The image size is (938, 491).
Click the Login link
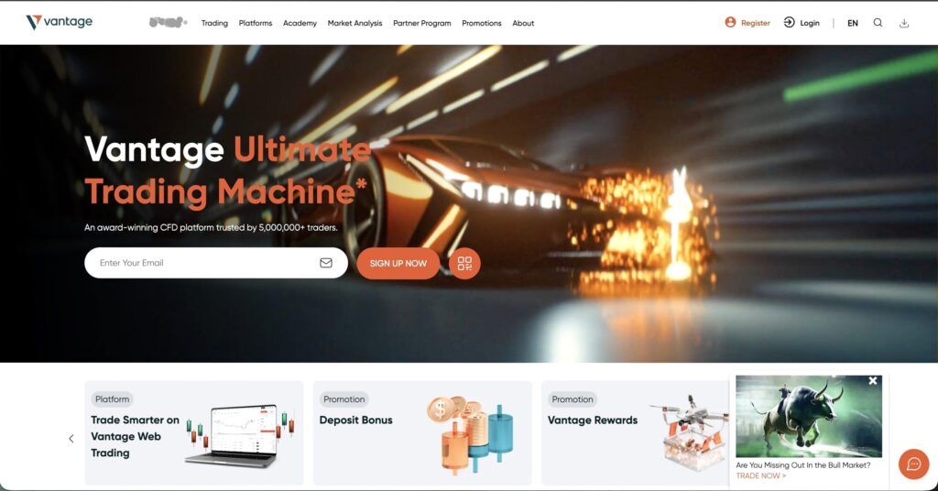[x=810, y=23]
